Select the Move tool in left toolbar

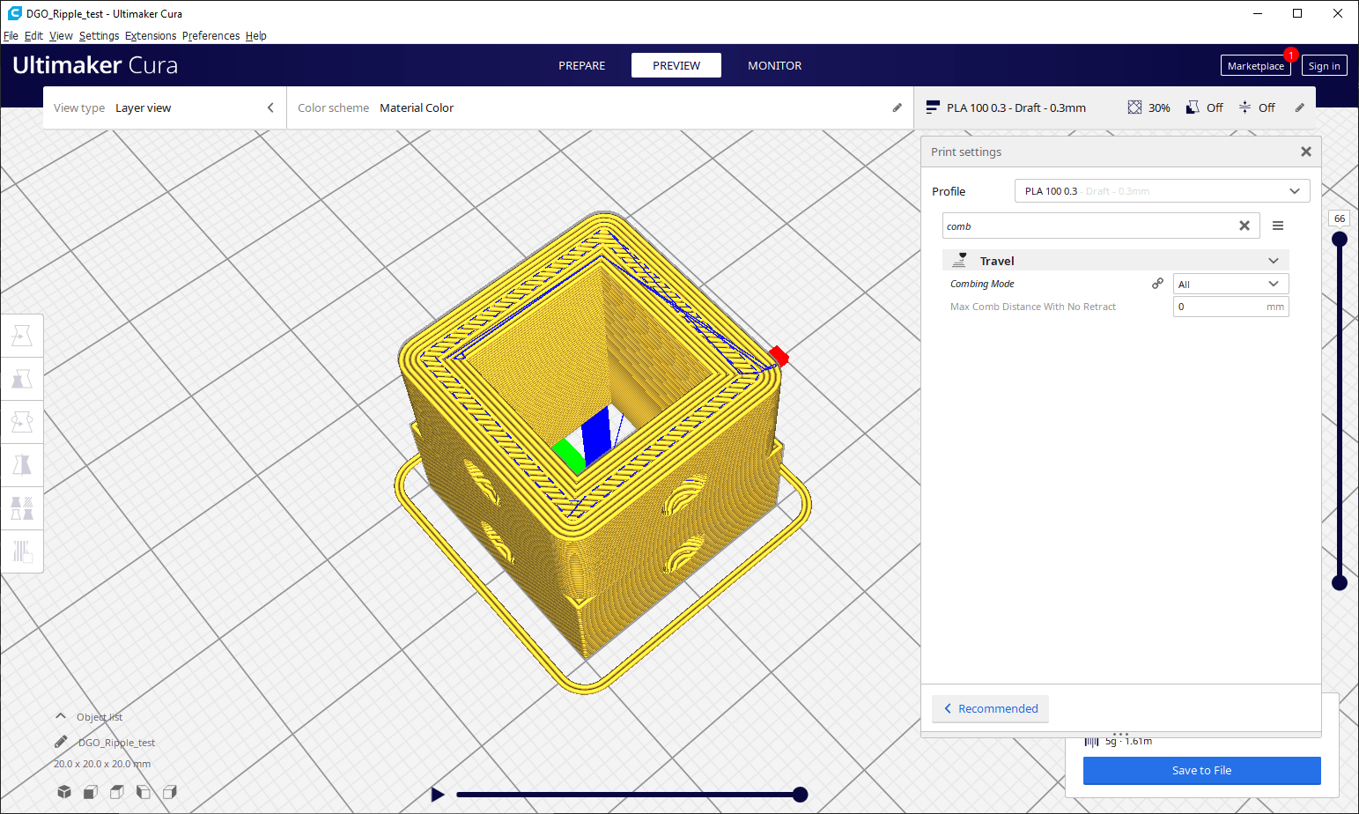(x=22, y=336)
